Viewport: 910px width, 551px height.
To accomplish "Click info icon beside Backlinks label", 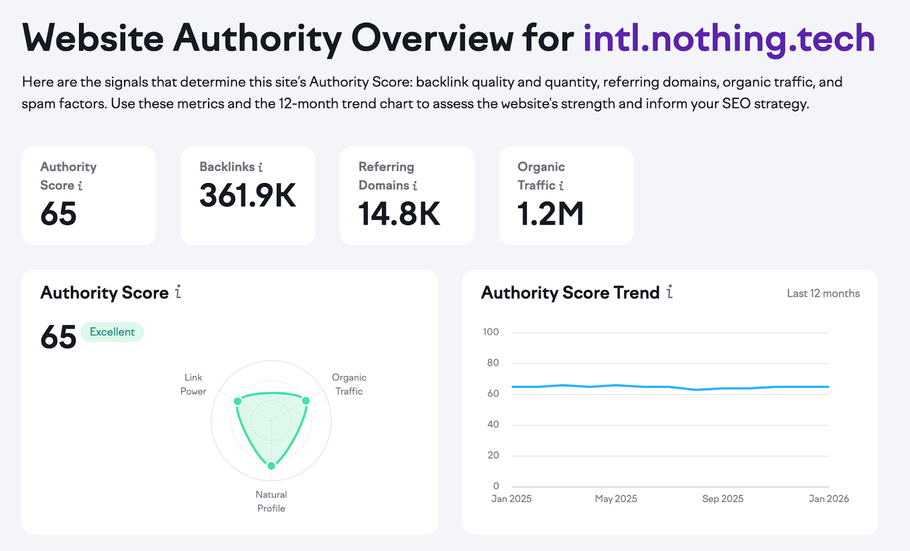I will coord(260,167).
